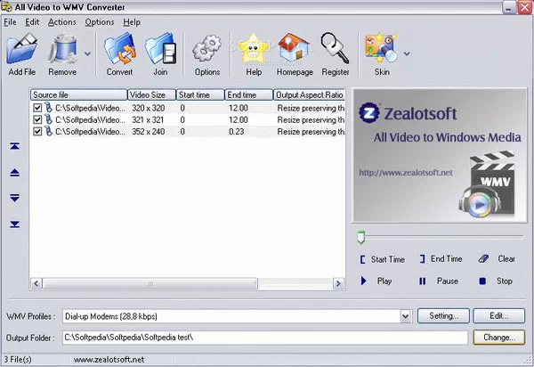Open the Actions menu
The width and height of the screenshot is (534, 367).
pos(61,22)
